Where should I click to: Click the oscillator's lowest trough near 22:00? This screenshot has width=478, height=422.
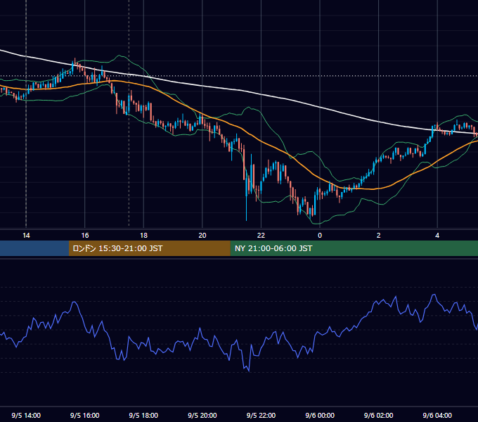coord(249,371)
